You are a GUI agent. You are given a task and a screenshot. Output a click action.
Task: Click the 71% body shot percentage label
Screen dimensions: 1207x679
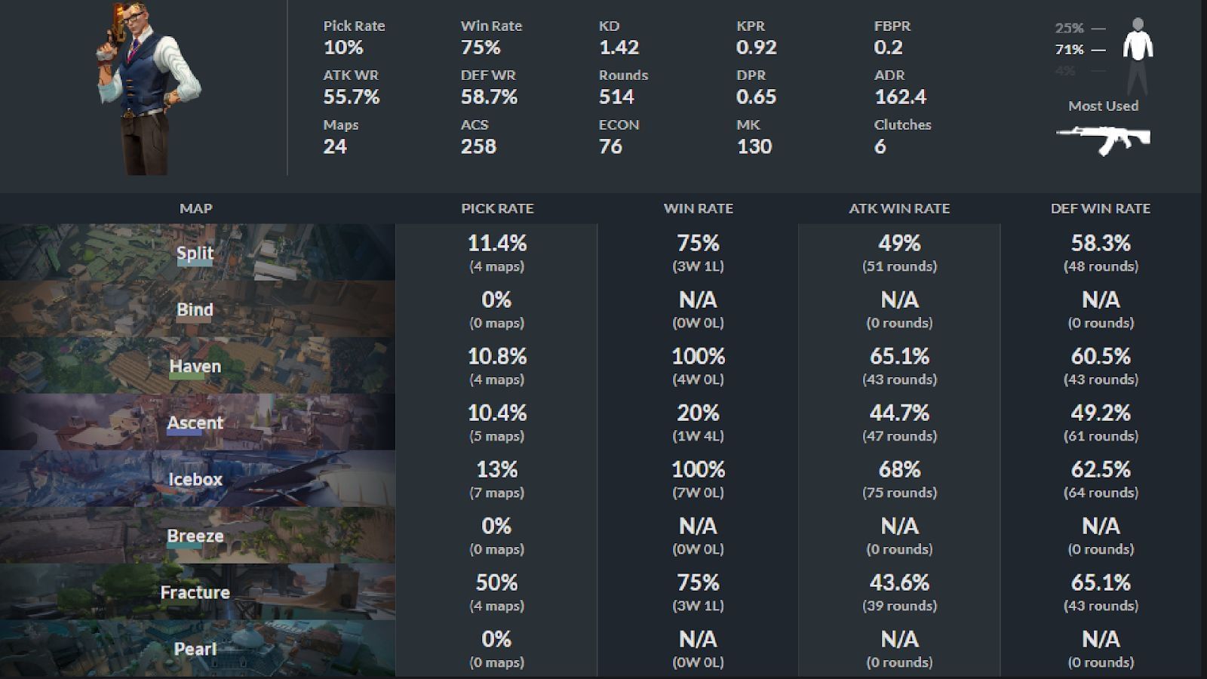click(x=1069, y=50)
